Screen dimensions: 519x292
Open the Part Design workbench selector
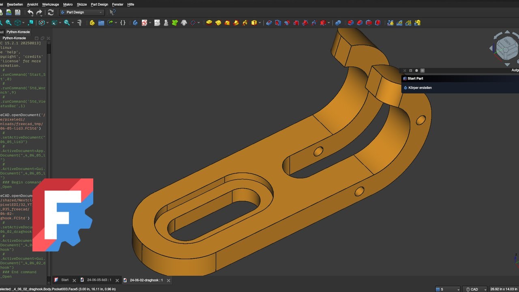[x=81, y=13]
